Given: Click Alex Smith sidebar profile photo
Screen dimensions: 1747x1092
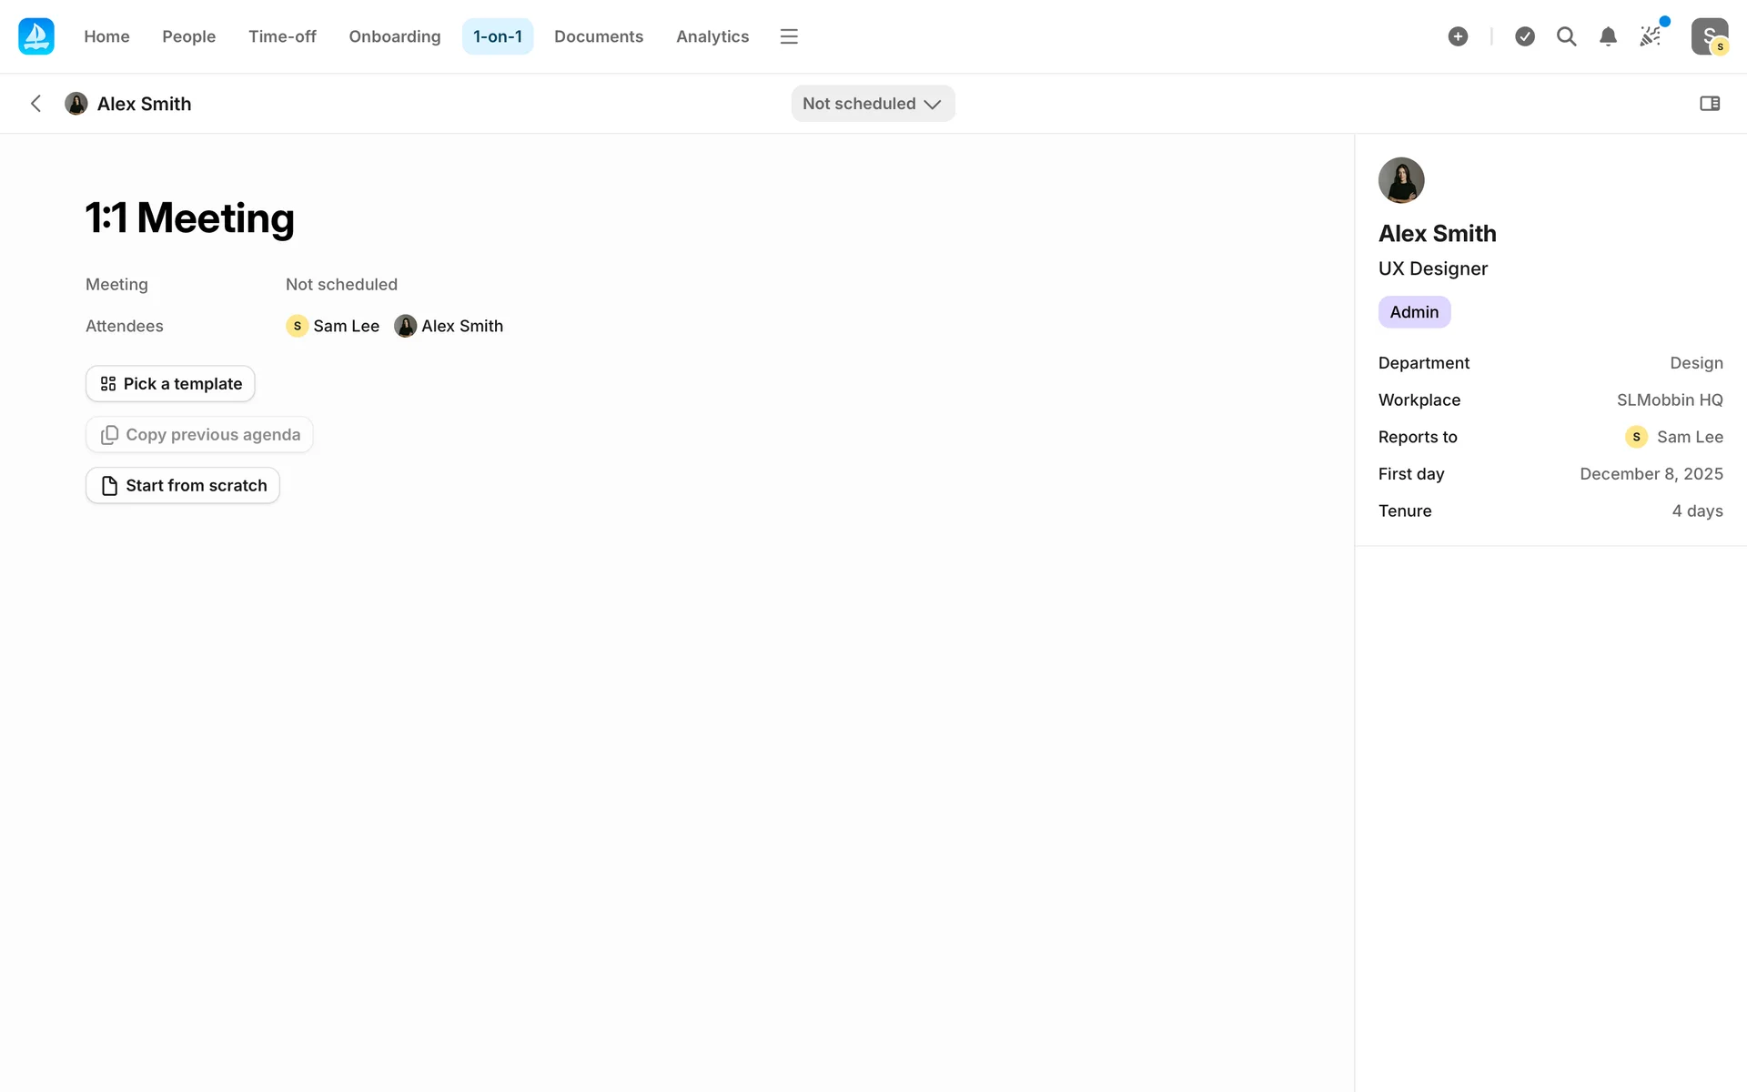Looking at the screenshot, I should 1400,180.
